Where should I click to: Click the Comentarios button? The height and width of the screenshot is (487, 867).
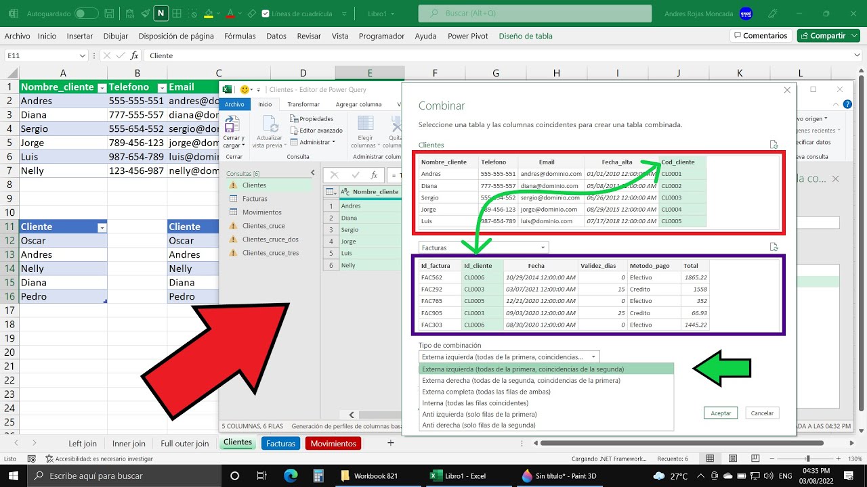(761, 36)
